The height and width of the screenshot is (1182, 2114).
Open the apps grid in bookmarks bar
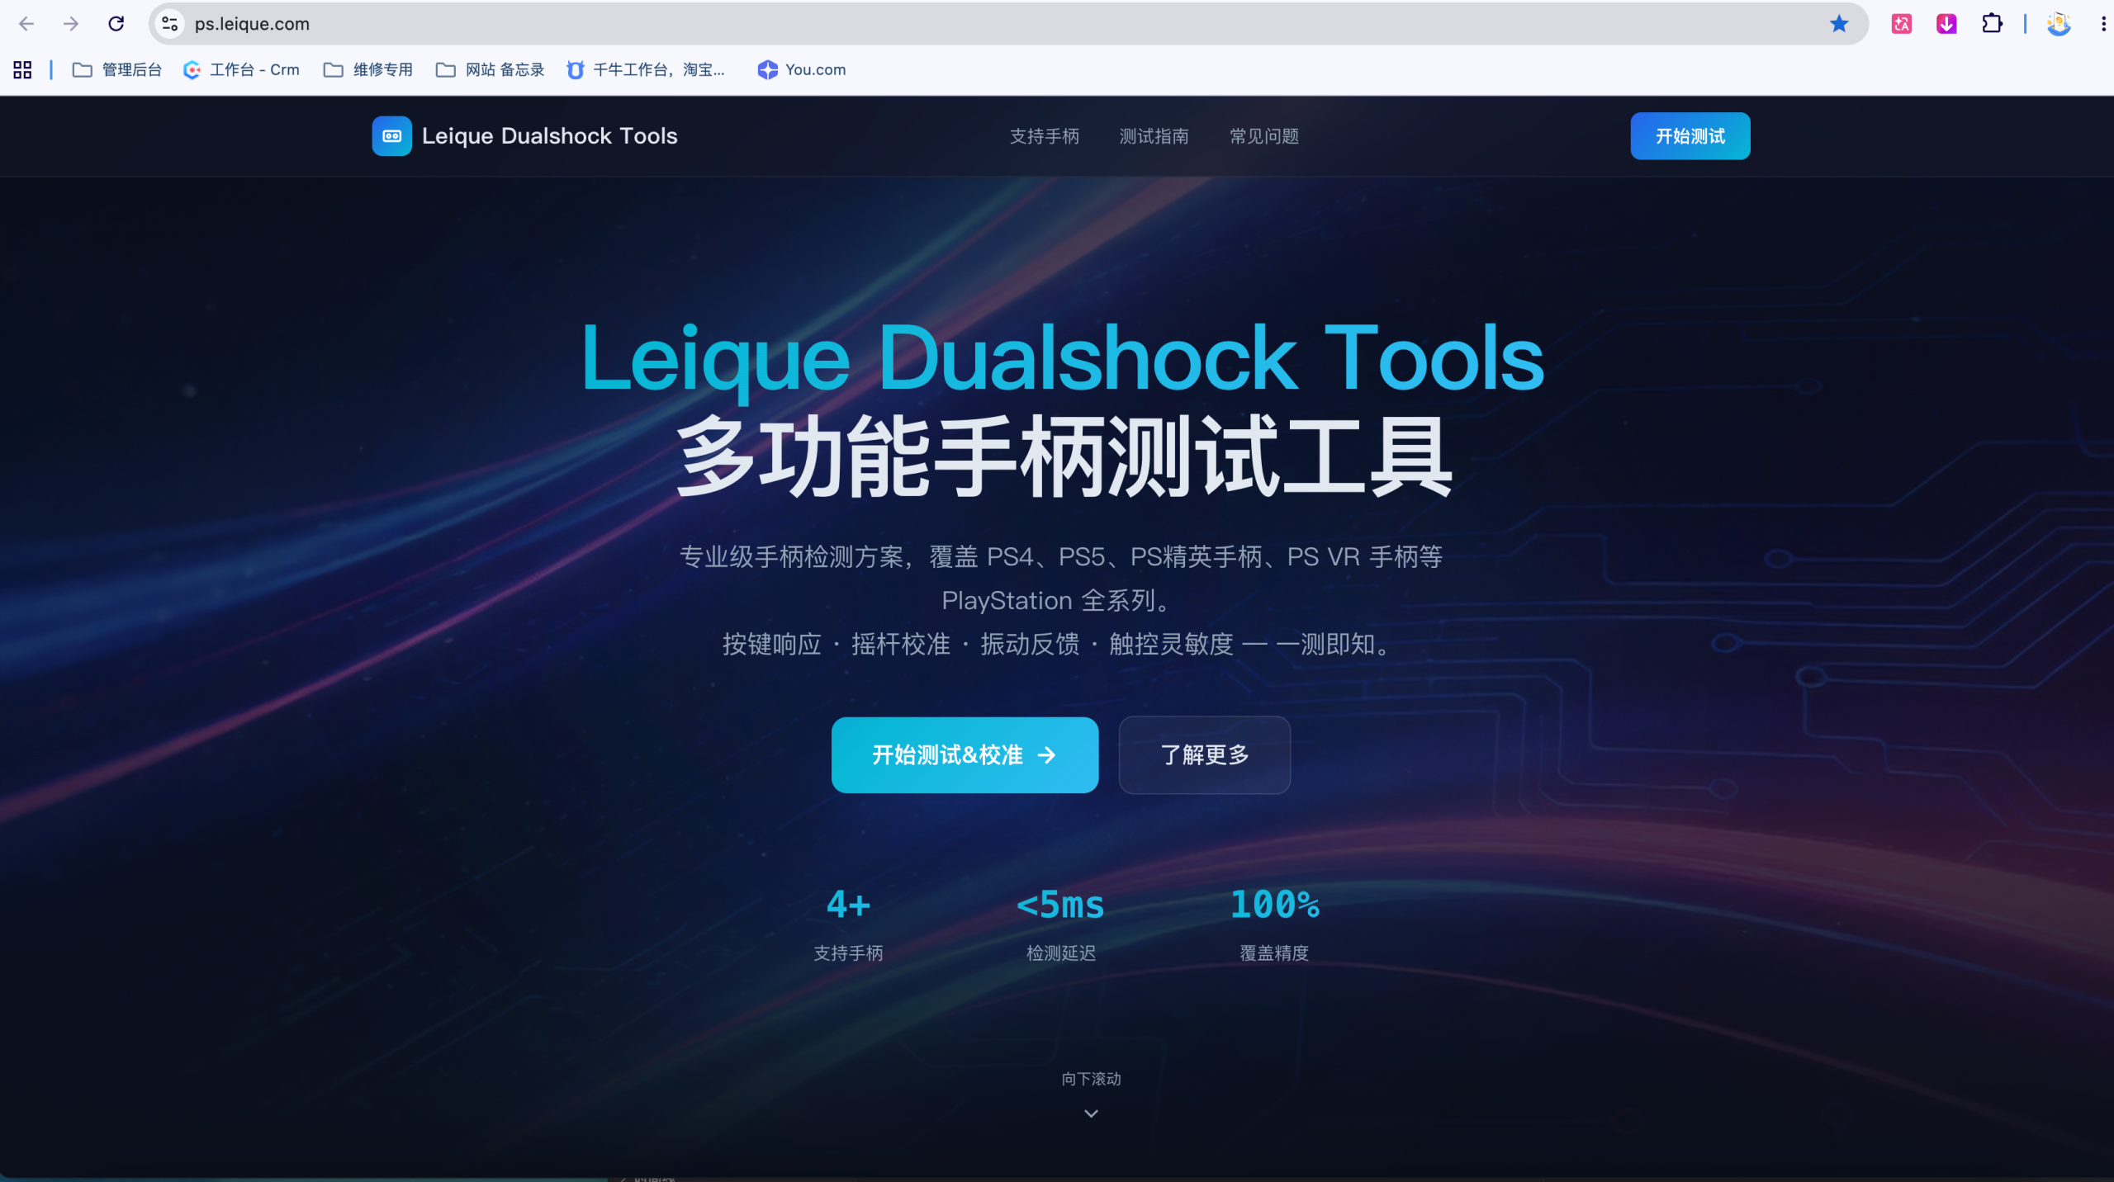point(22,70)
